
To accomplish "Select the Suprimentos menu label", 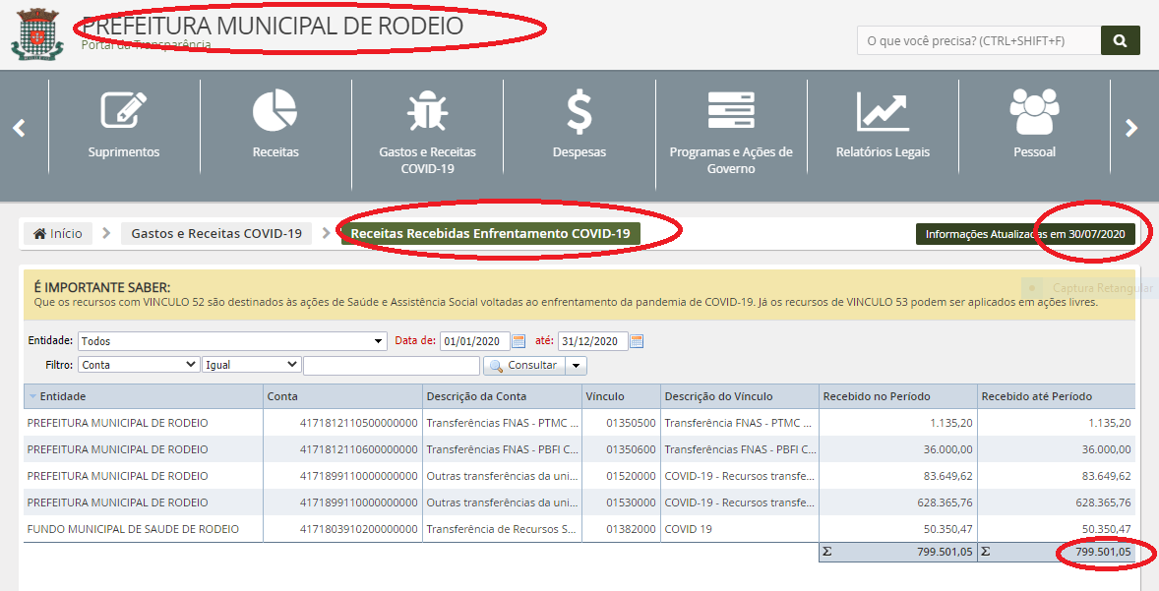I will 123,152.
